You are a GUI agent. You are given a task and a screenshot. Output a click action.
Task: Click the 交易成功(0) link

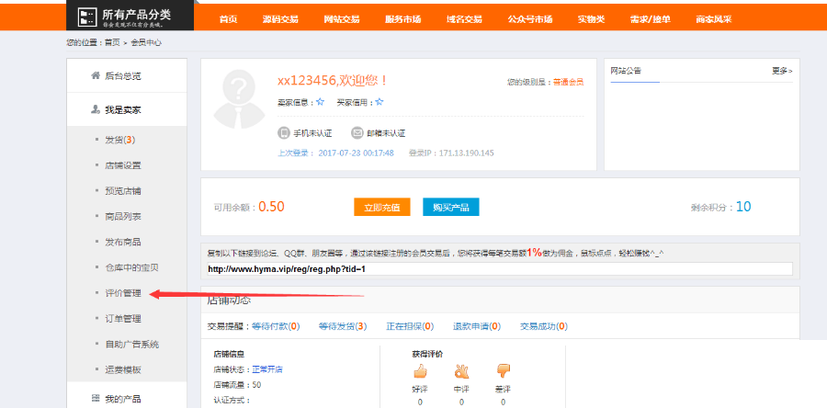(544, 327)
